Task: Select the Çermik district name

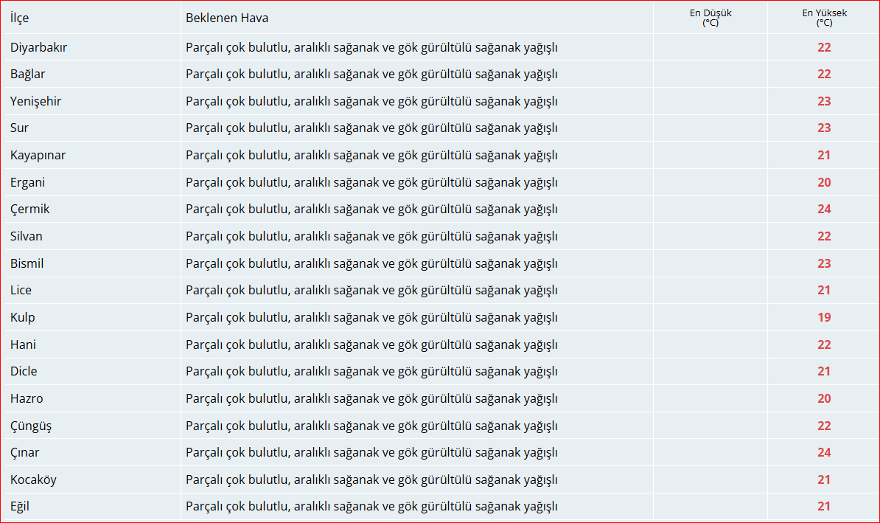Action: (29, 209)
